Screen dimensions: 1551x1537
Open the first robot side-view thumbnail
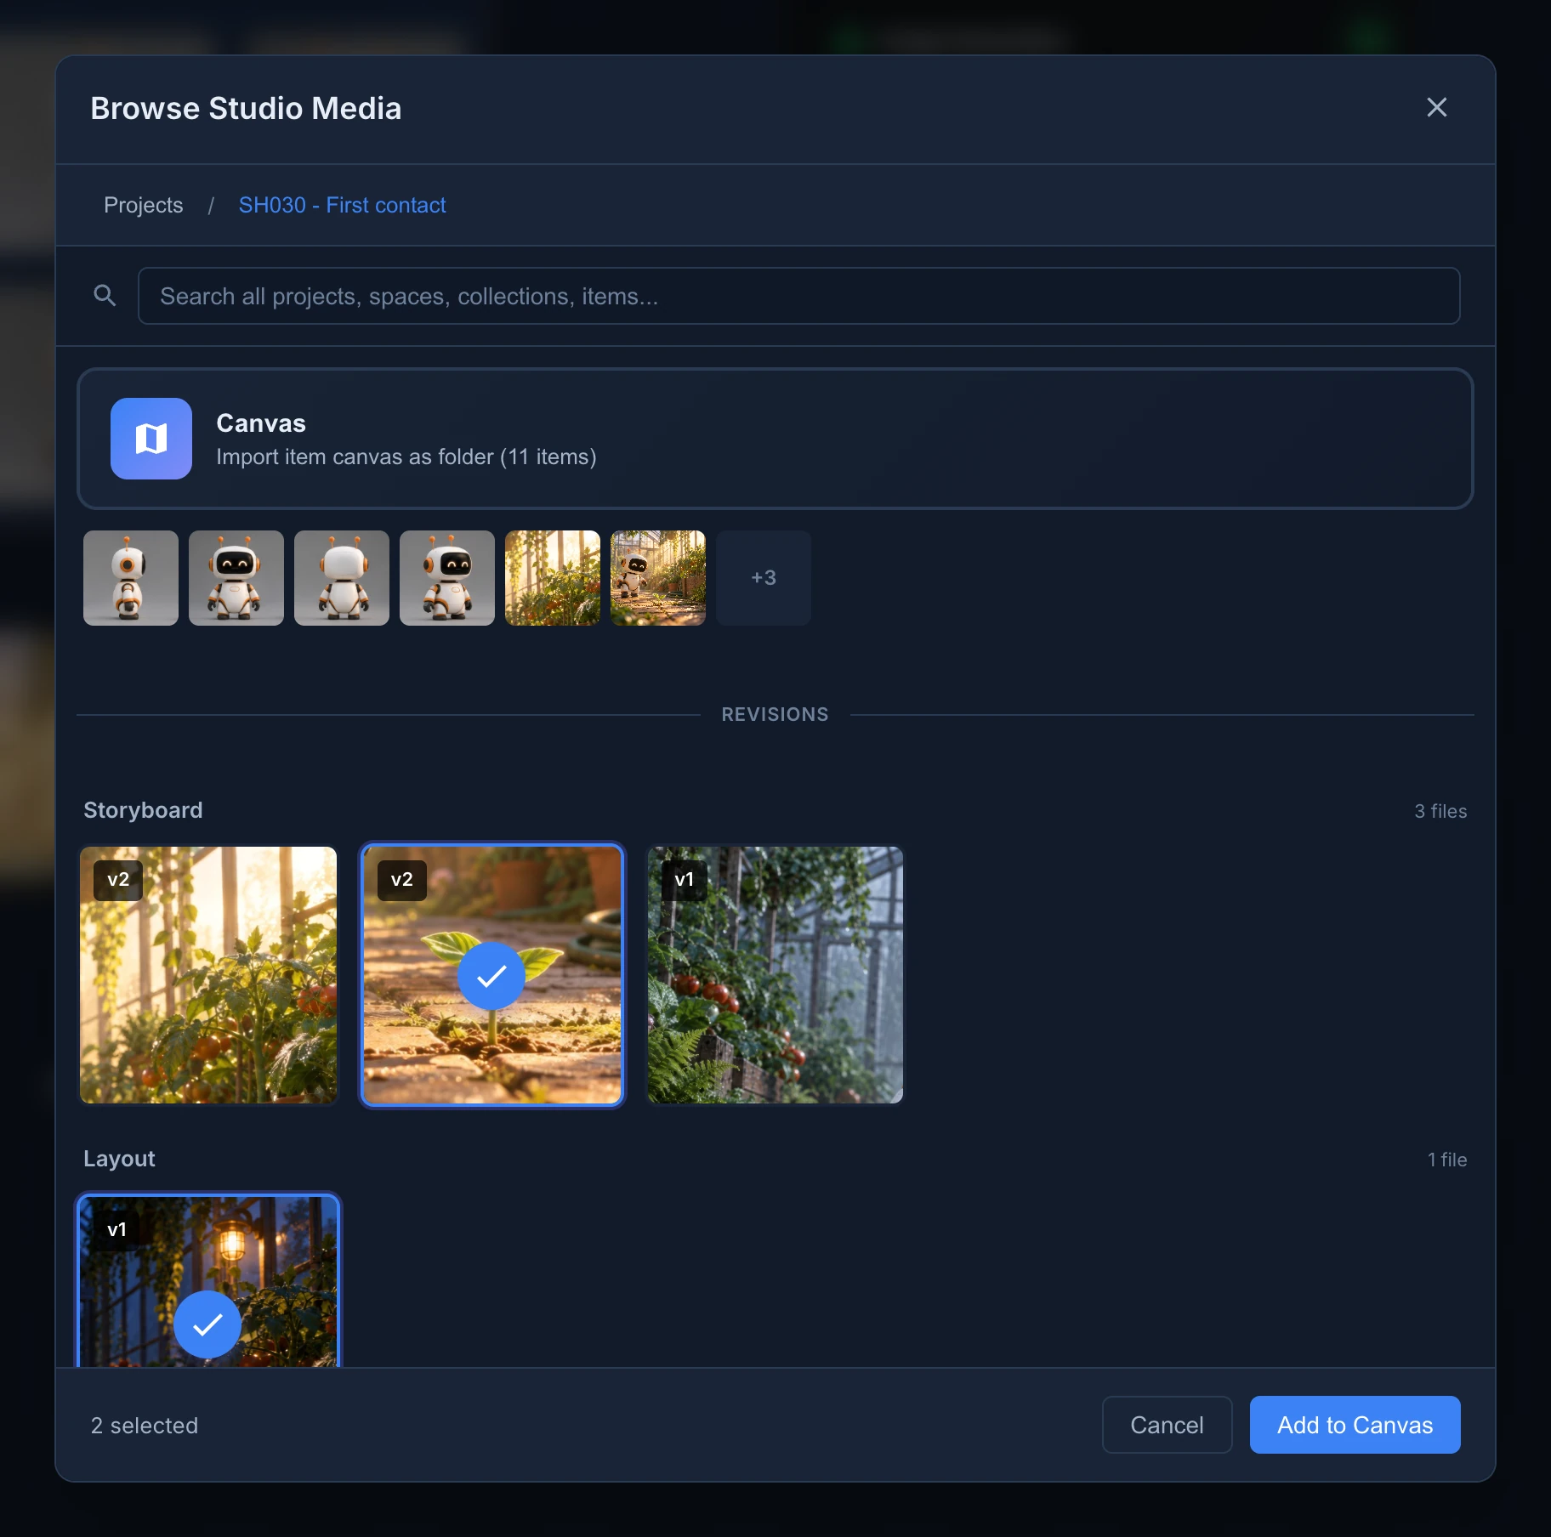coord(131,578)
